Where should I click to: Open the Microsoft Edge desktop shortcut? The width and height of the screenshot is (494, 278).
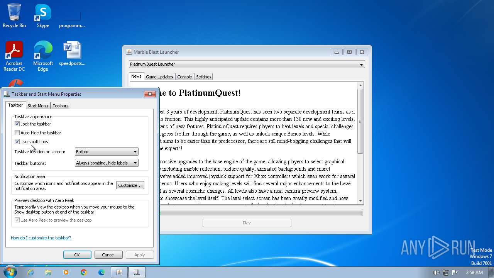pos(43,56)
